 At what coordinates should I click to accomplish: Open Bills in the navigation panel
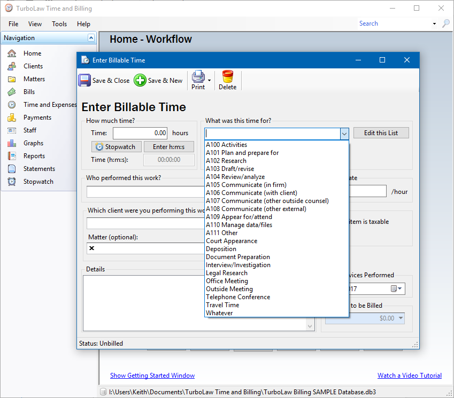tap(29, 92)
